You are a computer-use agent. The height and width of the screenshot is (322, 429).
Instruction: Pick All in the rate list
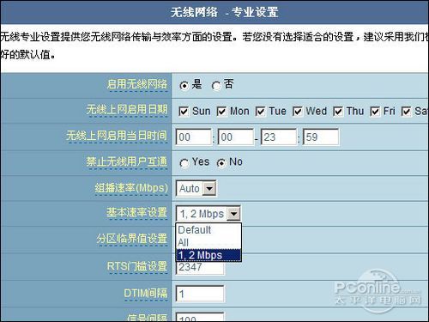(208, 242)
